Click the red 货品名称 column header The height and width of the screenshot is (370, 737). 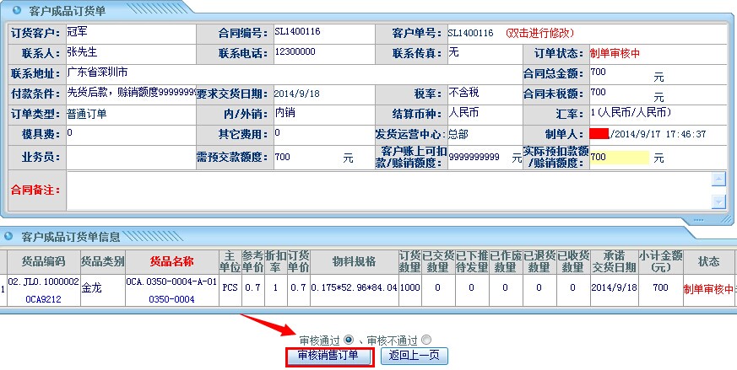171,261
